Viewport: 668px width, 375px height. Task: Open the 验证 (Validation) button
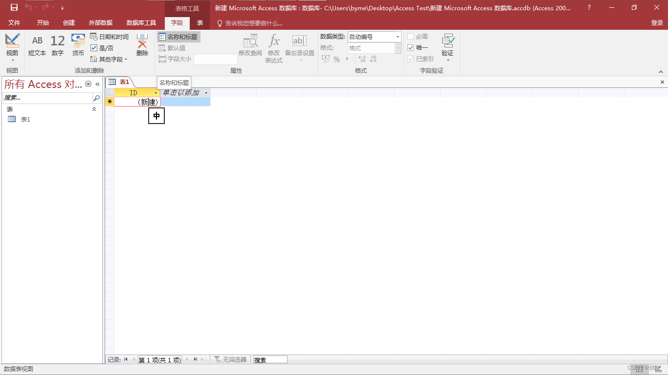click(447, 47)
